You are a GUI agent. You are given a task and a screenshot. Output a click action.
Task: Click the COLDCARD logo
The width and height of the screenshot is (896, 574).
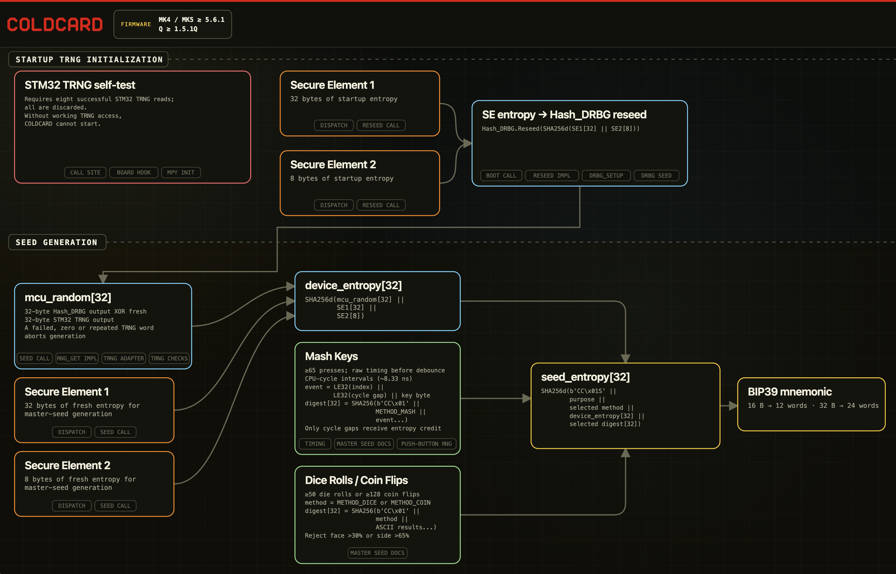(x=55, y=25)
